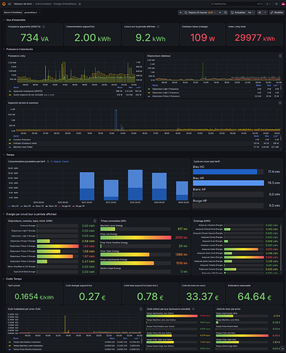
Task: Open the prometheus data source dropdown
Action: (32, 13)
